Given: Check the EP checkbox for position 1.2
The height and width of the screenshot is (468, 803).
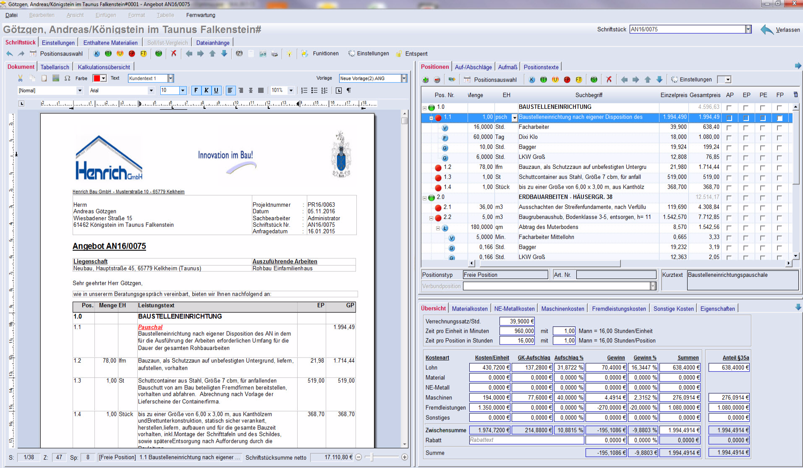Looking at the screenshot, I should click(x=746, y=167).
